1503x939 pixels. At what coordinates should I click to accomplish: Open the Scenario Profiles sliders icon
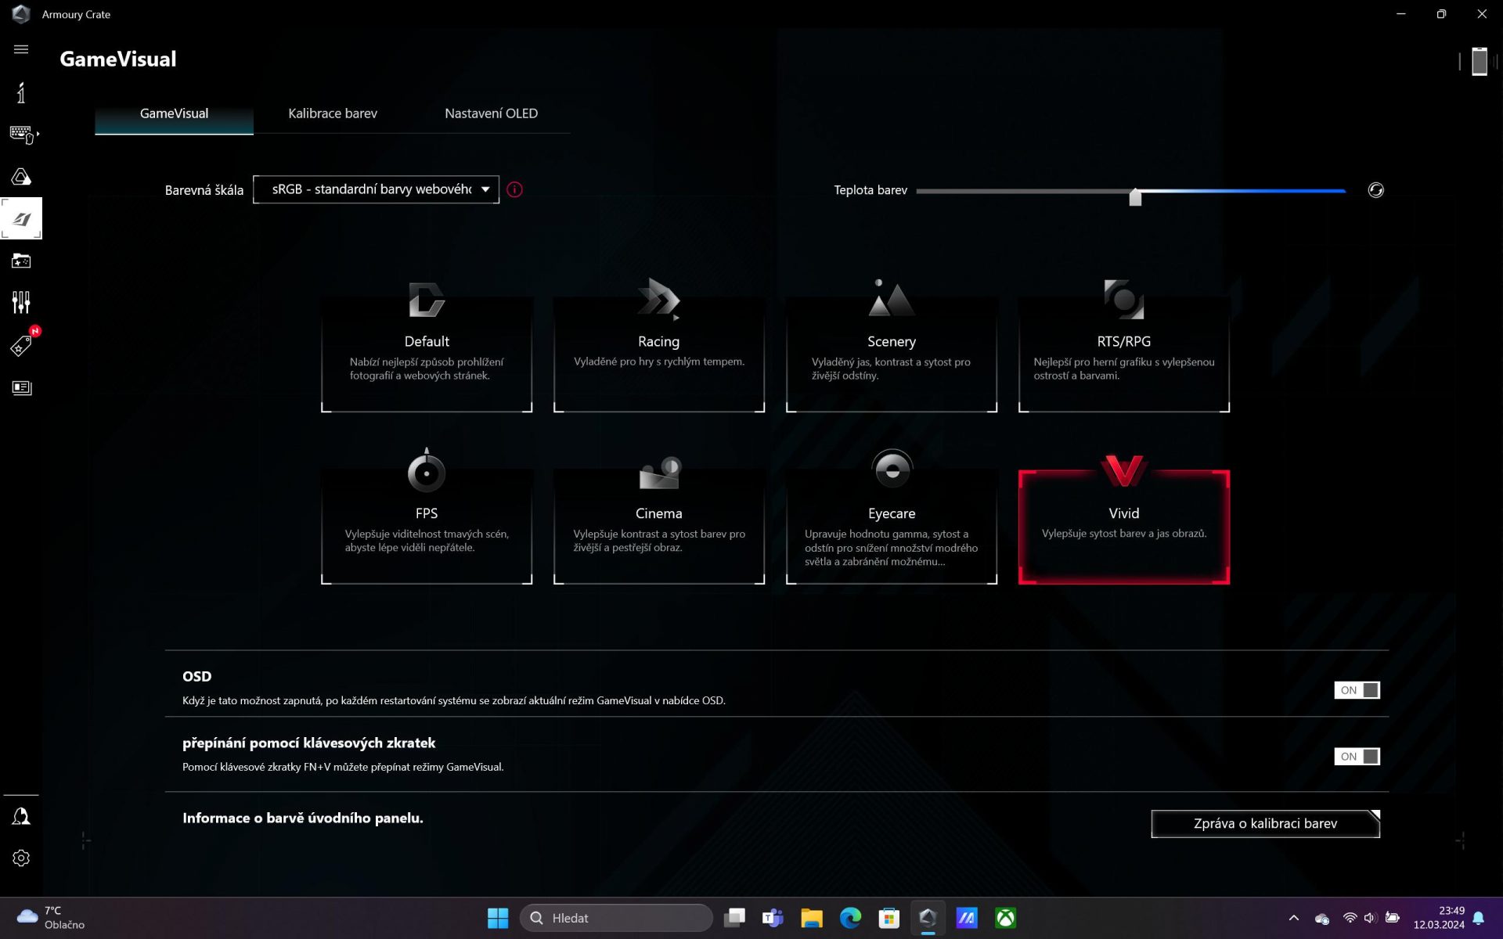(x=21, y=302)
